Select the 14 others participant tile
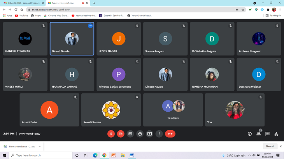This screenshot has height=159, width=284. (x=173, y=110)
